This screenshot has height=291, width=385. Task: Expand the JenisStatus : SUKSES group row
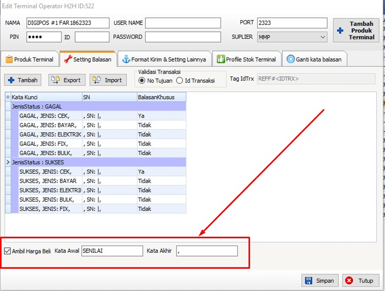coord(8,162)
